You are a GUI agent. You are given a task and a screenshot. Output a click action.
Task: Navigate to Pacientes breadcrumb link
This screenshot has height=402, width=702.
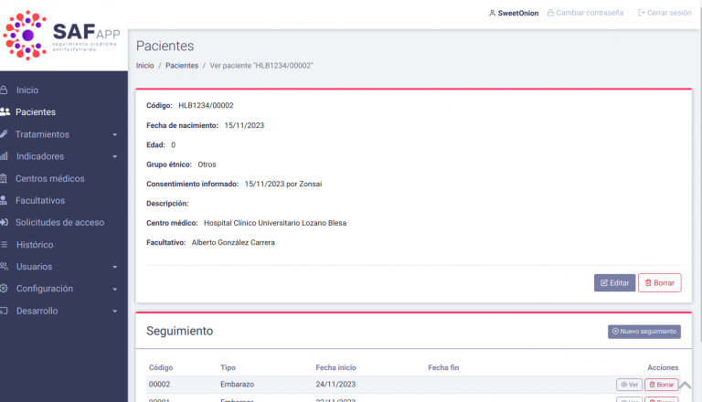coord(182,66)
